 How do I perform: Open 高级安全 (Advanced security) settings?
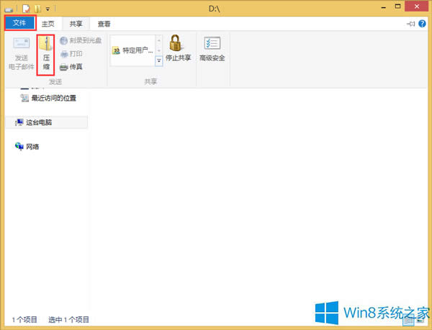pyautogui.click(x=212, y=45)
